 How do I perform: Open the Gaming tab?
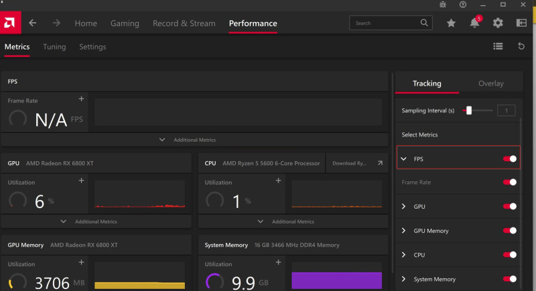click(x=125, y=23)
